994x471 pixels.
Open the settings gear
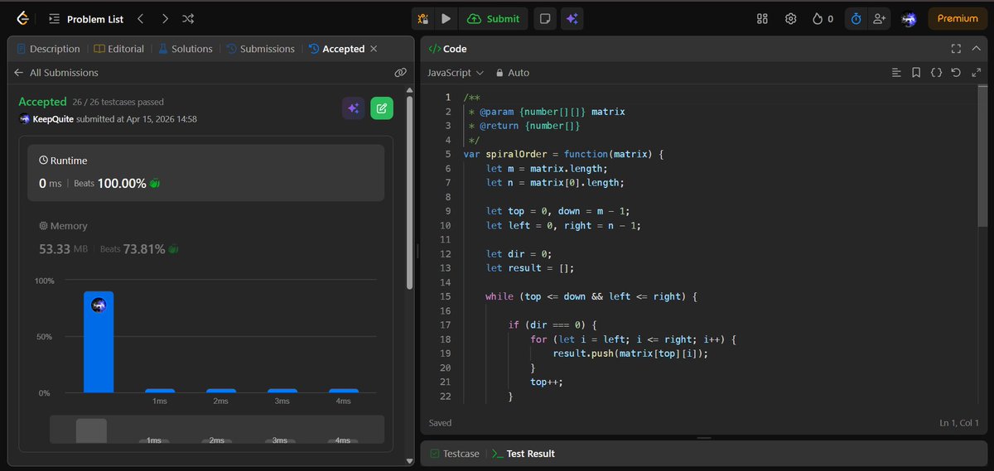click(791, 18)
